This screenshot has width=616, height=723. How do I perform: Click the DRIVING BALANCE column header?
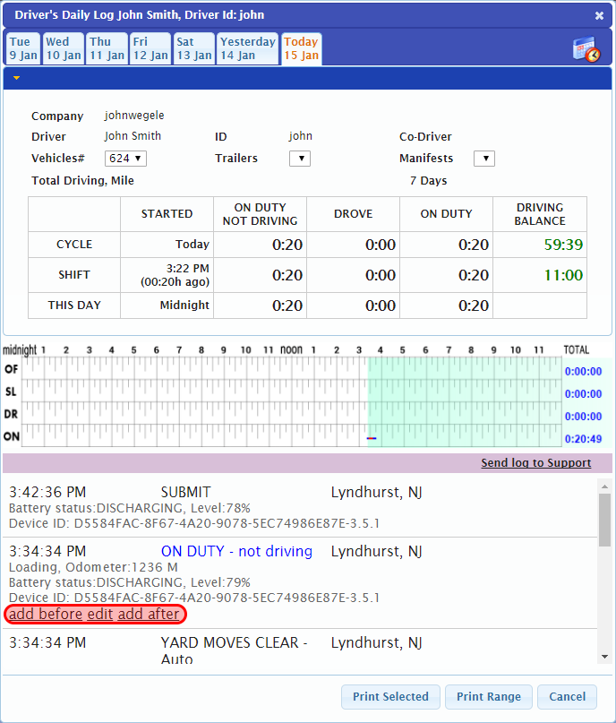pos(540,214)
